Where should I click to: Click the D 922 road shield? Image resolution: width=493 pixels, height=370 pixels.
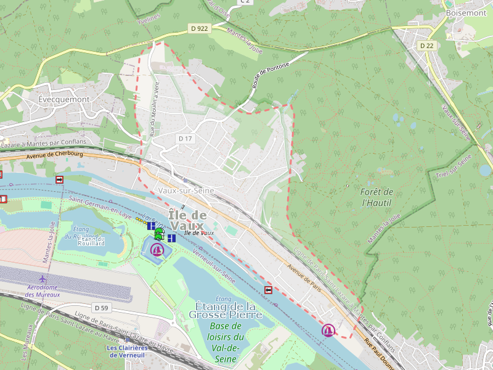(x=200, y=28)
